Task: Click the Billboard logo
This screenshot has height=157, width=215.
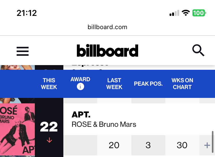Action: 107,51
